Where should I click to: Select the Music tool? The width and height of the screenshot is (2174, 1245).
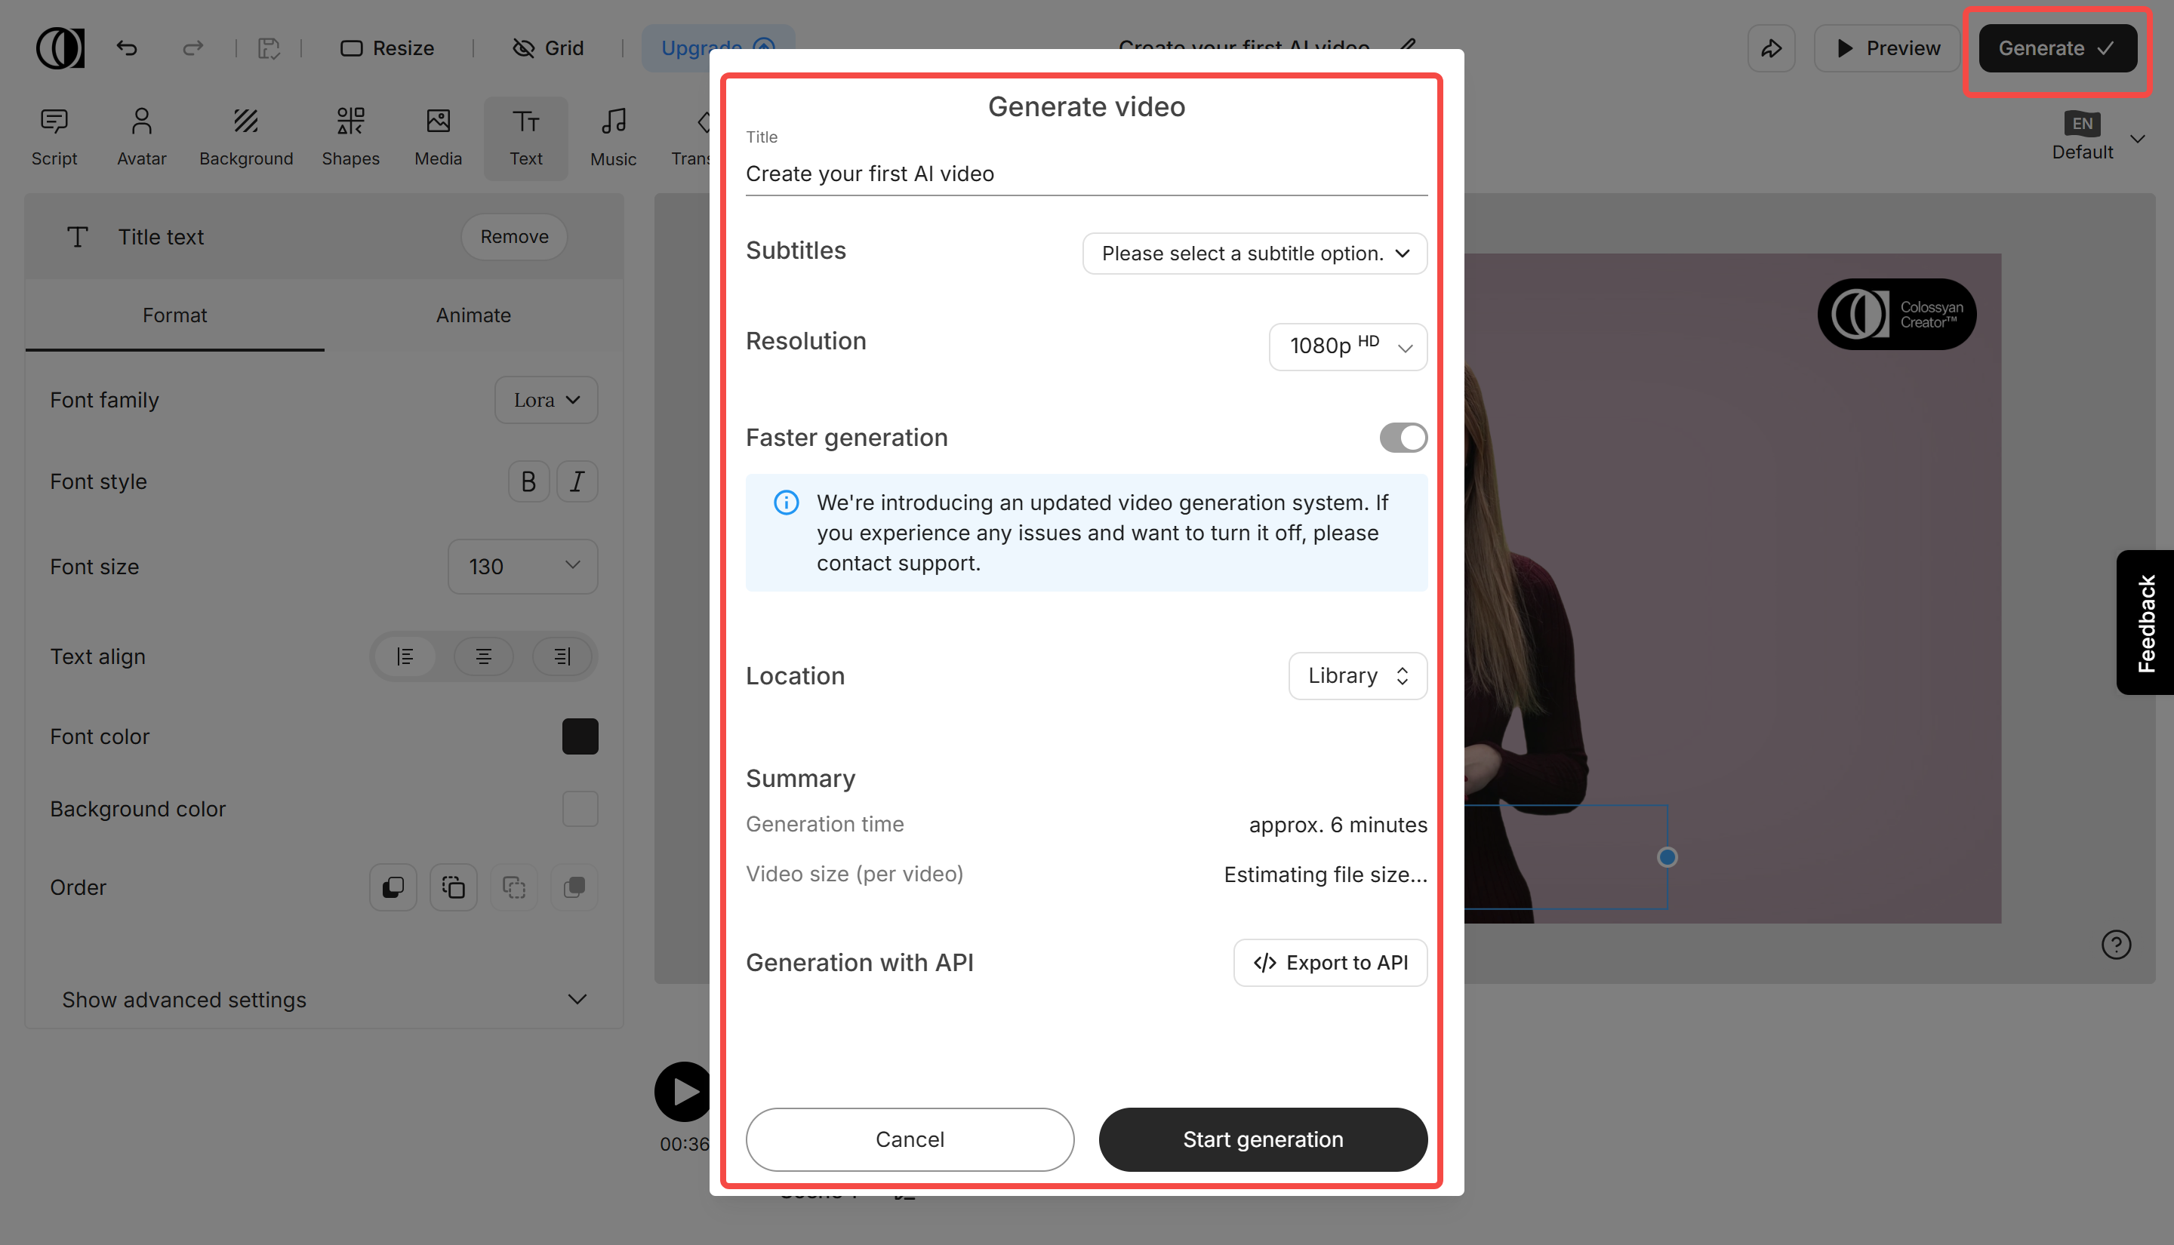click(x=613, y=135)
